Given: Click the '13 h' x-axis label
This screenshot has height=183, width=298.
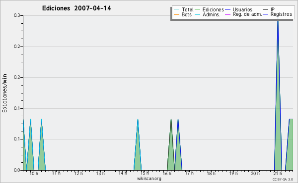Looking at the screenshot, I should 100,173.
